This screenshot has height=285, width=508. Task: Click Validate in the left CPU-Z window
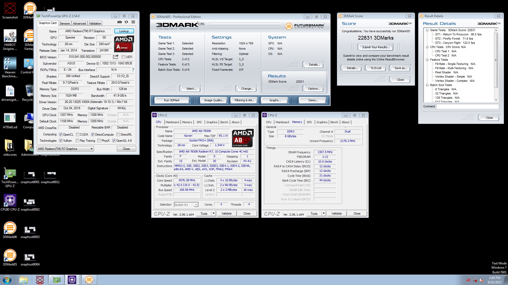[226, 213]
